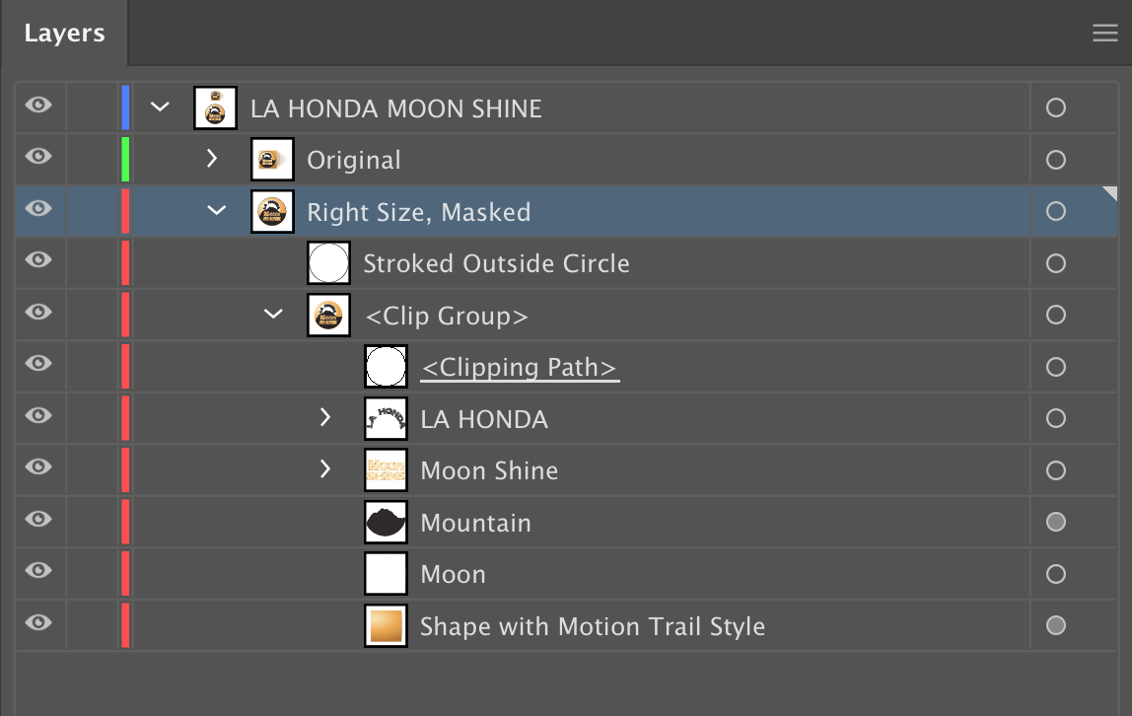Click the Original layer thumbnail

pyautogui.click(x=272, y=160)
